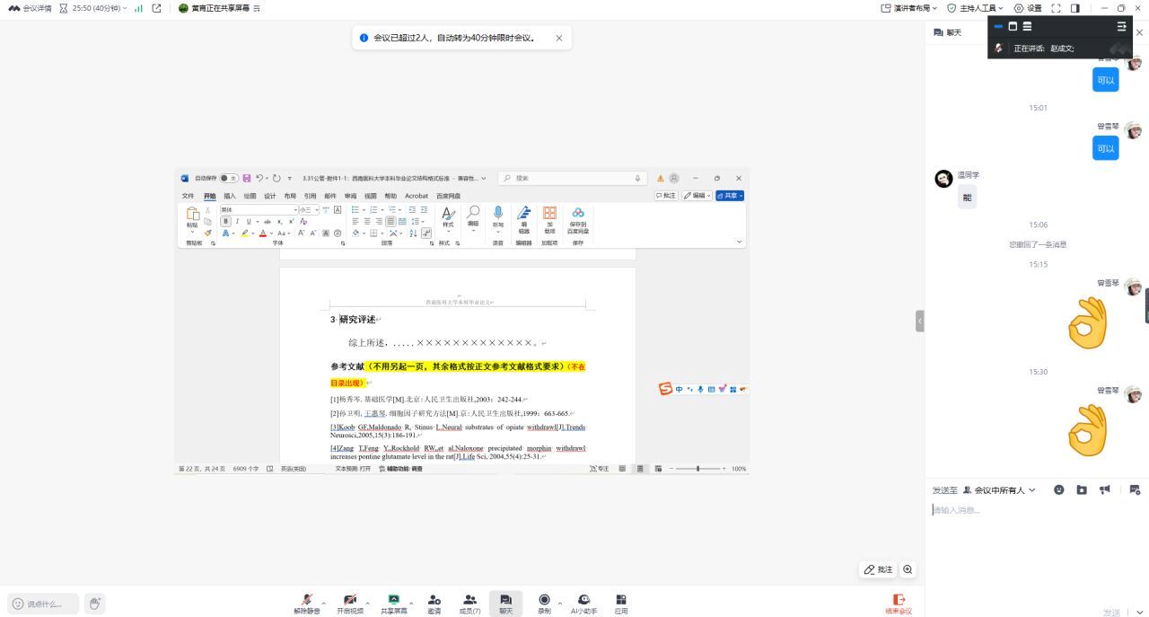Expand options arrow next to 开启视频
Viewport: 1149px width, 617px height.
pos(367,604)
